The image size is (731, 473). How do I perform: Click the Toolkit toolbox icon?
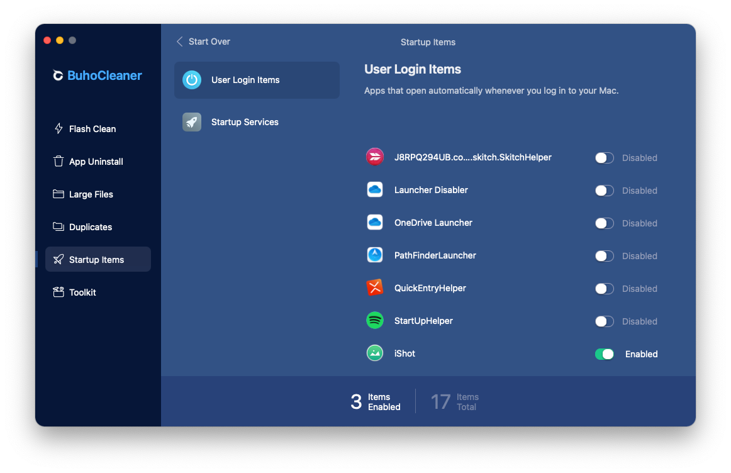click(59, 292)
